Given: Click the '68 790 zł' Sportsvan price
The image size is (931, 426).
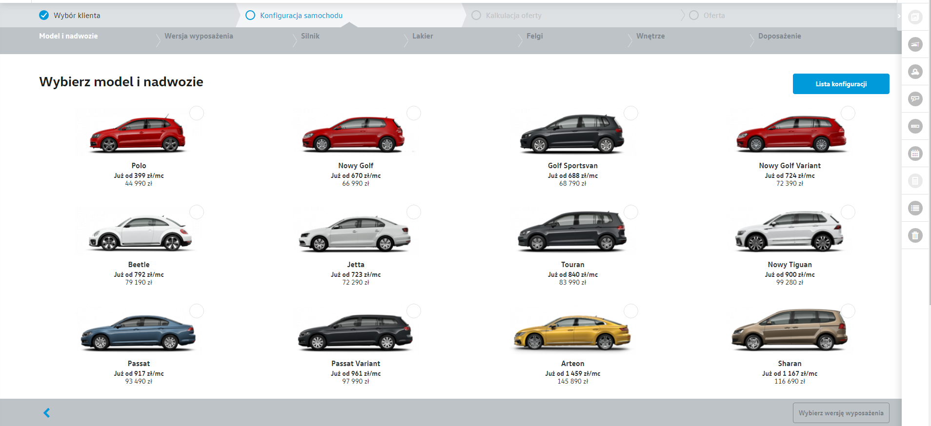Looking at the screenshot, I should click(x=573, y=183).
